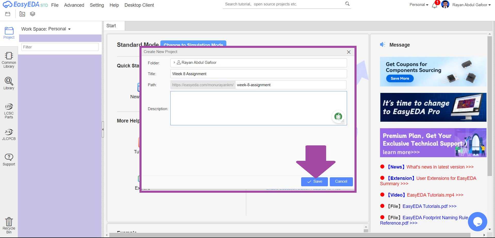Click the JLCPCB sidebar icon
The width and height of the screenshot is (495, 238).
click(9, 135)
